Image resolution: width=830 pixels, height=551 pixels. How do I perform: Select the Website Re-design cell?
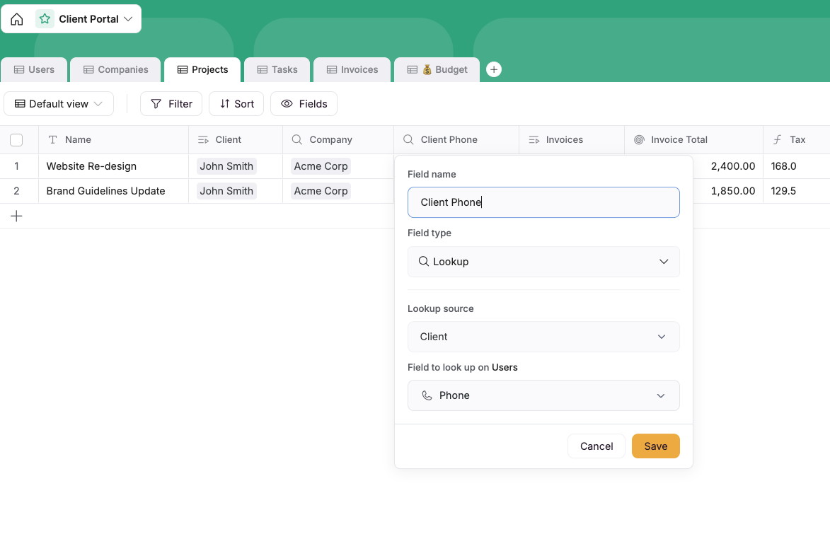113,166
